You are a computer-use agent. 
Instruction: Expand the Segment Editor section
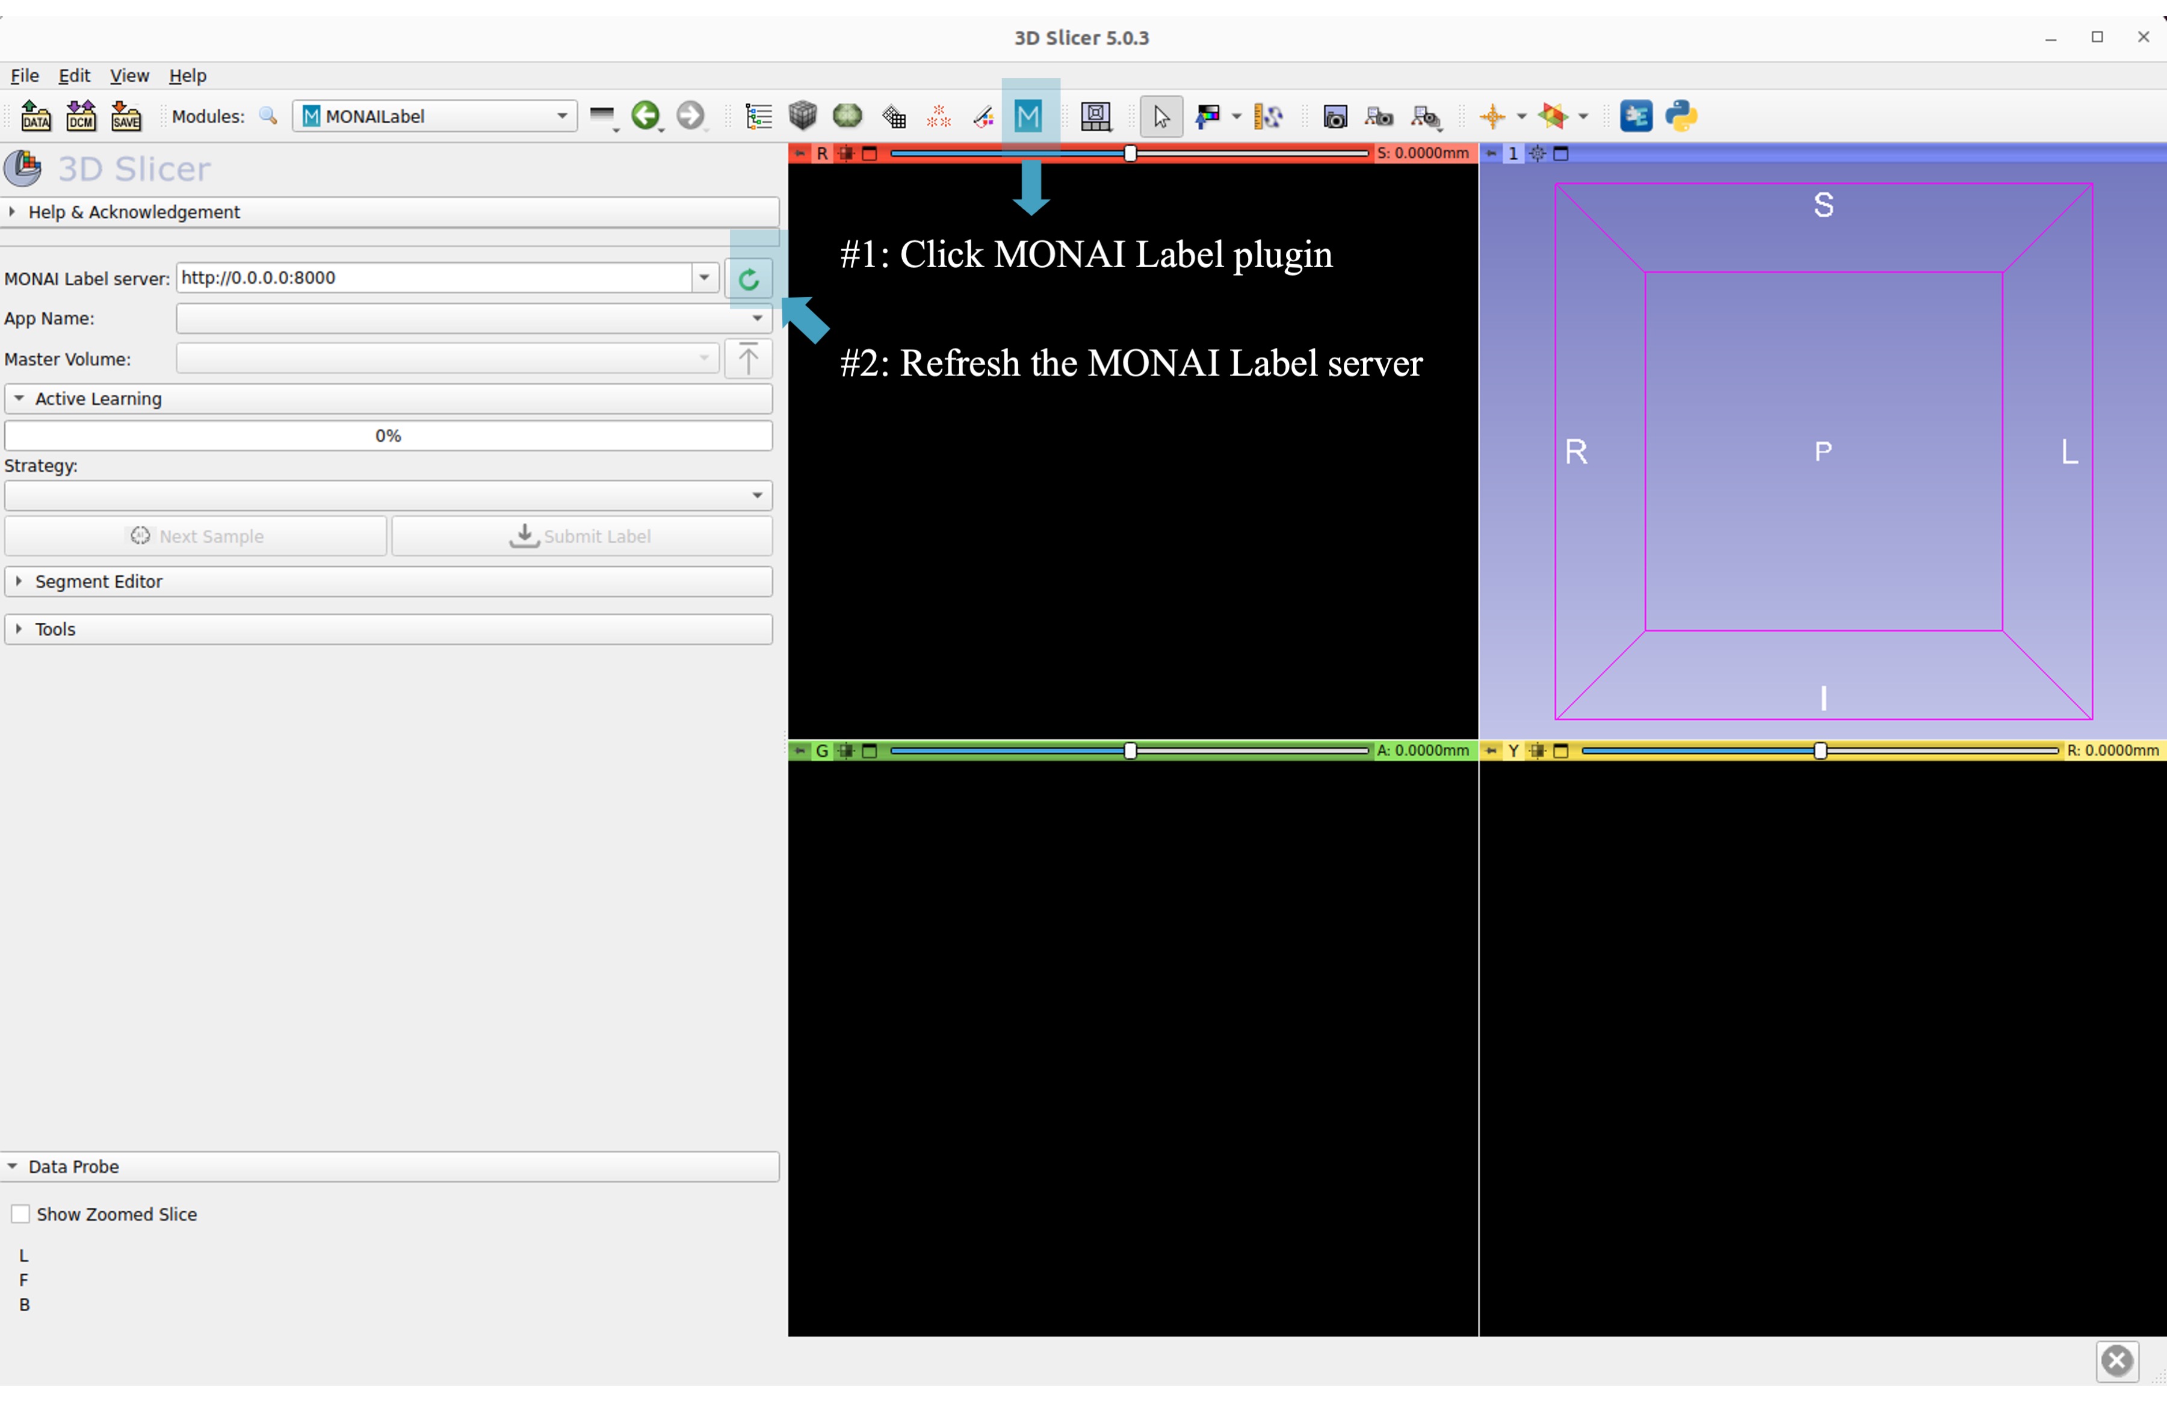point(389,582)
